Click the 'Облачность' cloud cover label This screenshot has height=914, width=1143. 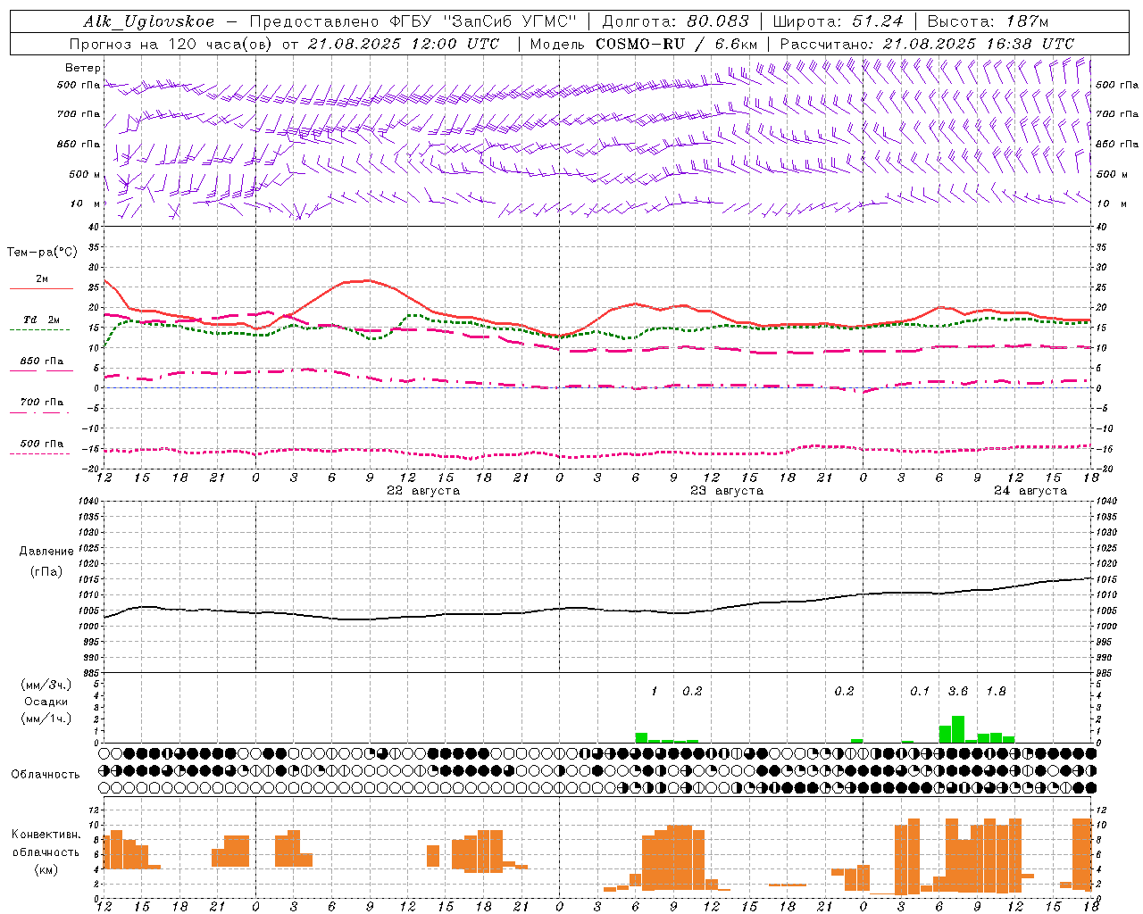pos(46,775)
